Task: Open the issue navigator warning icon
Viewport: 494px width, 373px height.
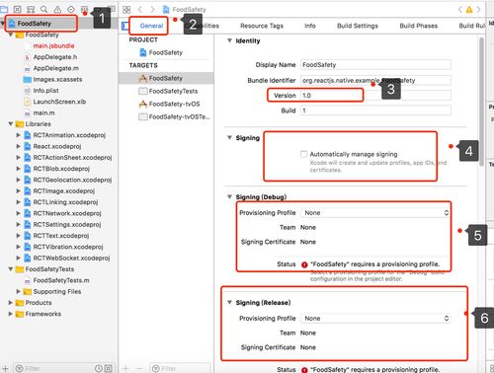Action: click(x=57, y=9)
